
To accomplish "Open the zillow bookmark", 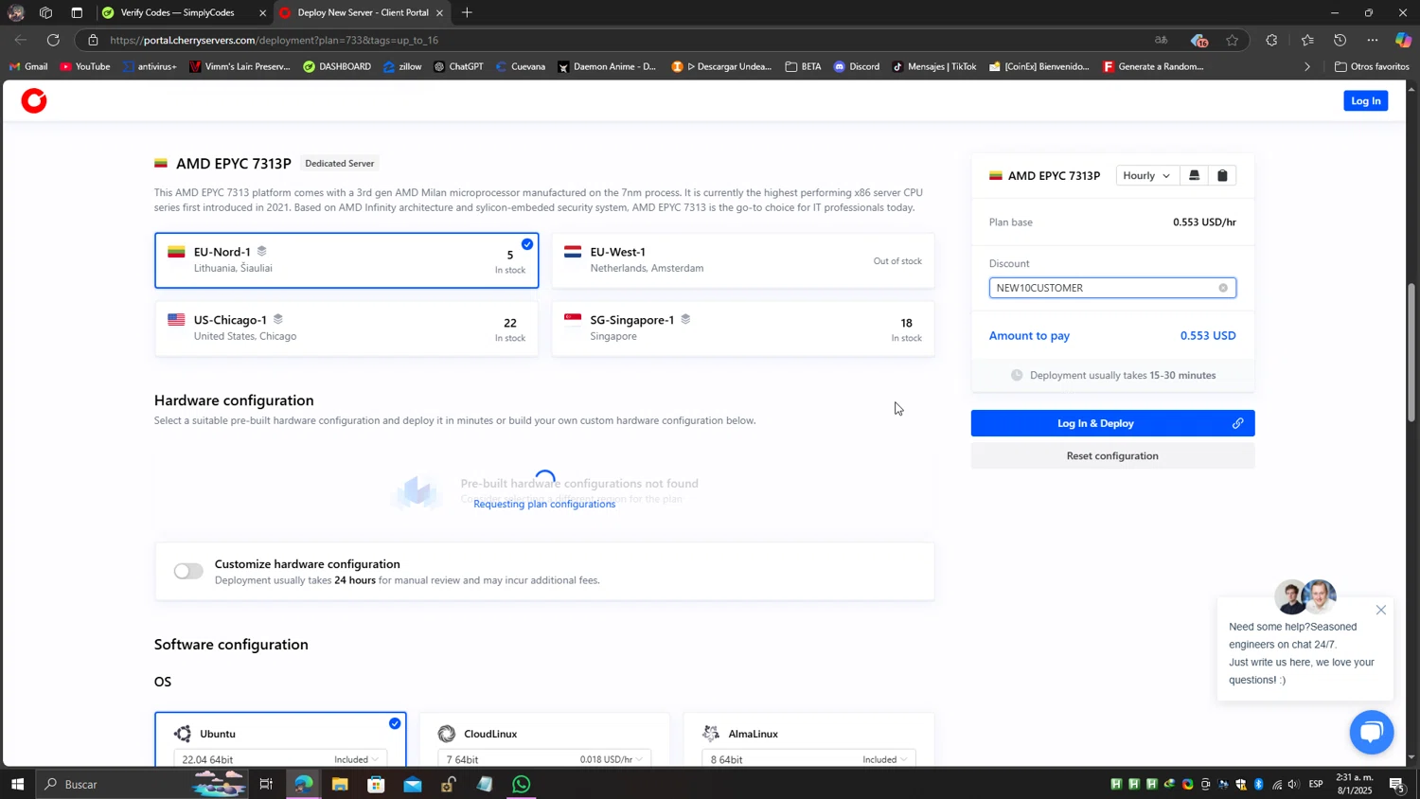I will pos(402,66).
